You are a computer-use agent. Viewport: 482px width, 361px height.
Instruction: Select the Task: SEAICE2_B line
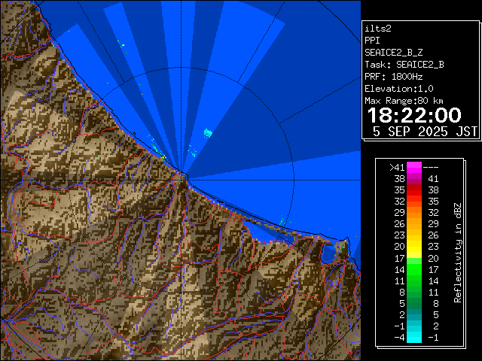[404, 64]
